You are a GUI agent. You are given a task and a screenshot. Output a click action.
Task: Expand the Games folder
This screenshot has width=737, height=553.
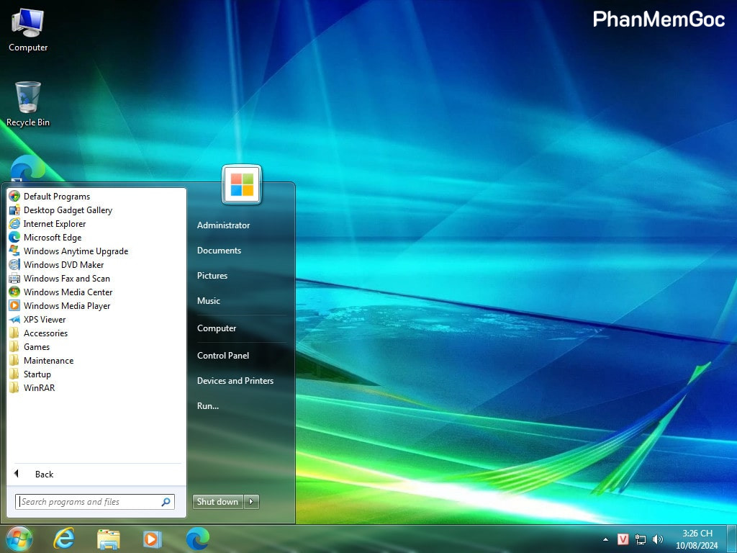tap(36, 347)
